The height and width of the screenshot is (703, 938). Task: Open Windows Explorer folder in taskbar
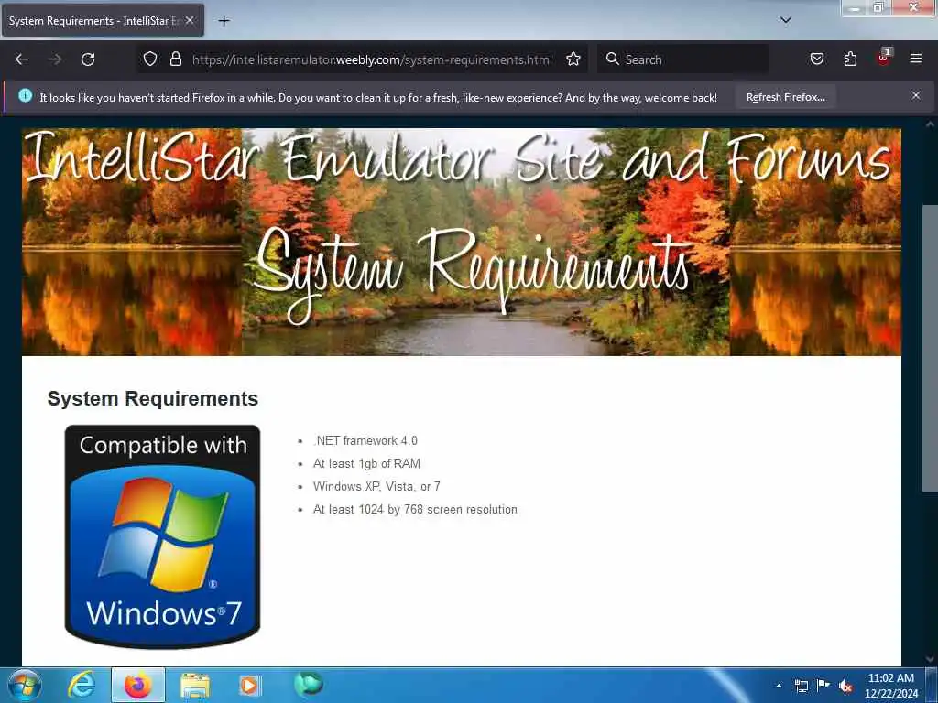tap(195, 686)
